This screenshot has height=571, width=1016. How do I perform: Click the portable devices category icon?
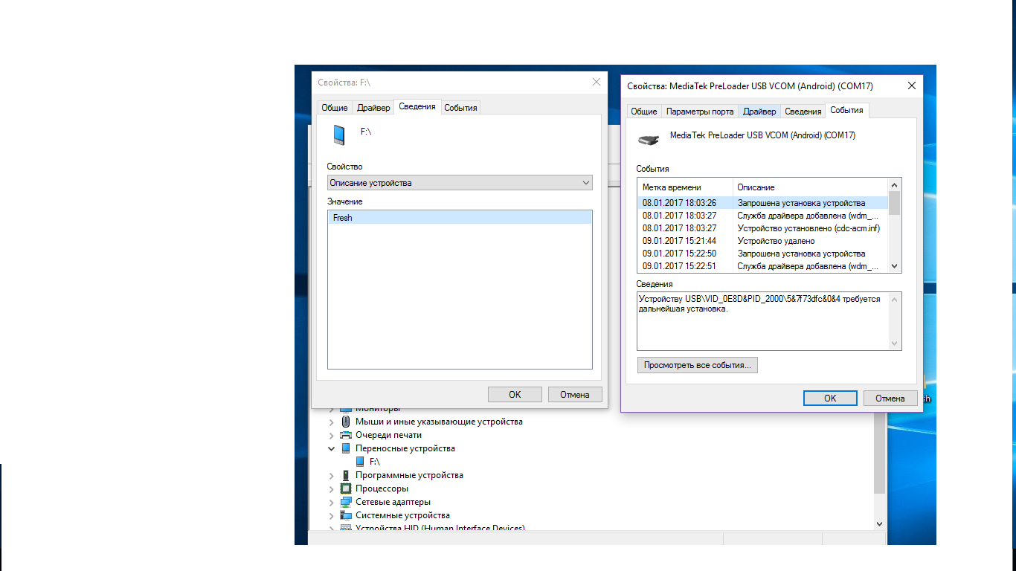346,448
